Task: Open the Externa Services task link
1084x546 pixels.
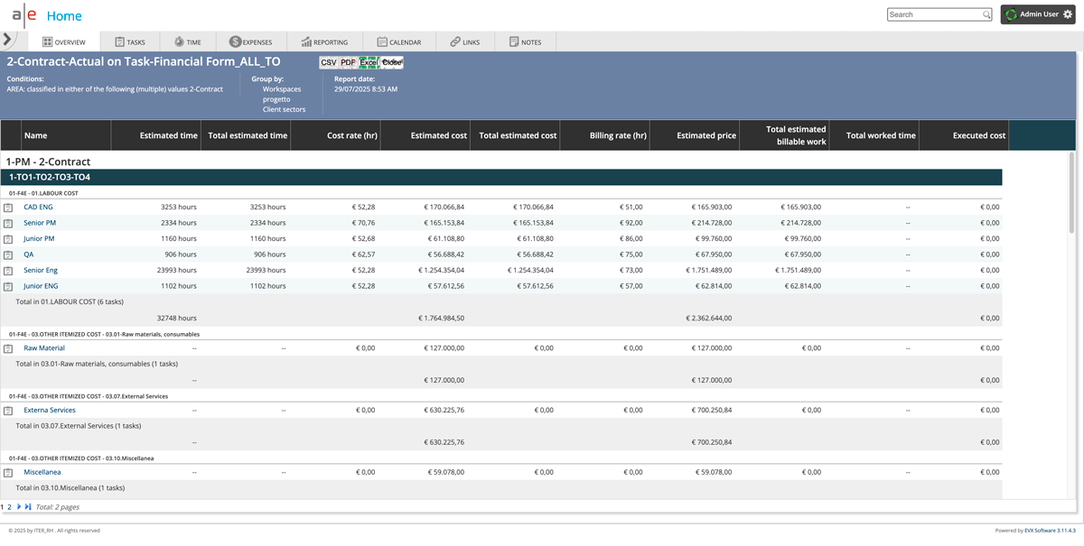Action: click(50, 410)
